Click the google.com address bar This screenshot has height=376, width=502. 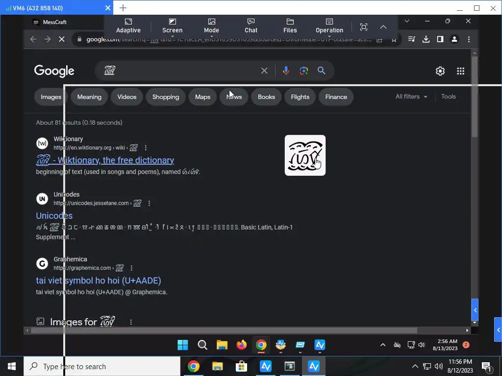click(x=224, y=39)
